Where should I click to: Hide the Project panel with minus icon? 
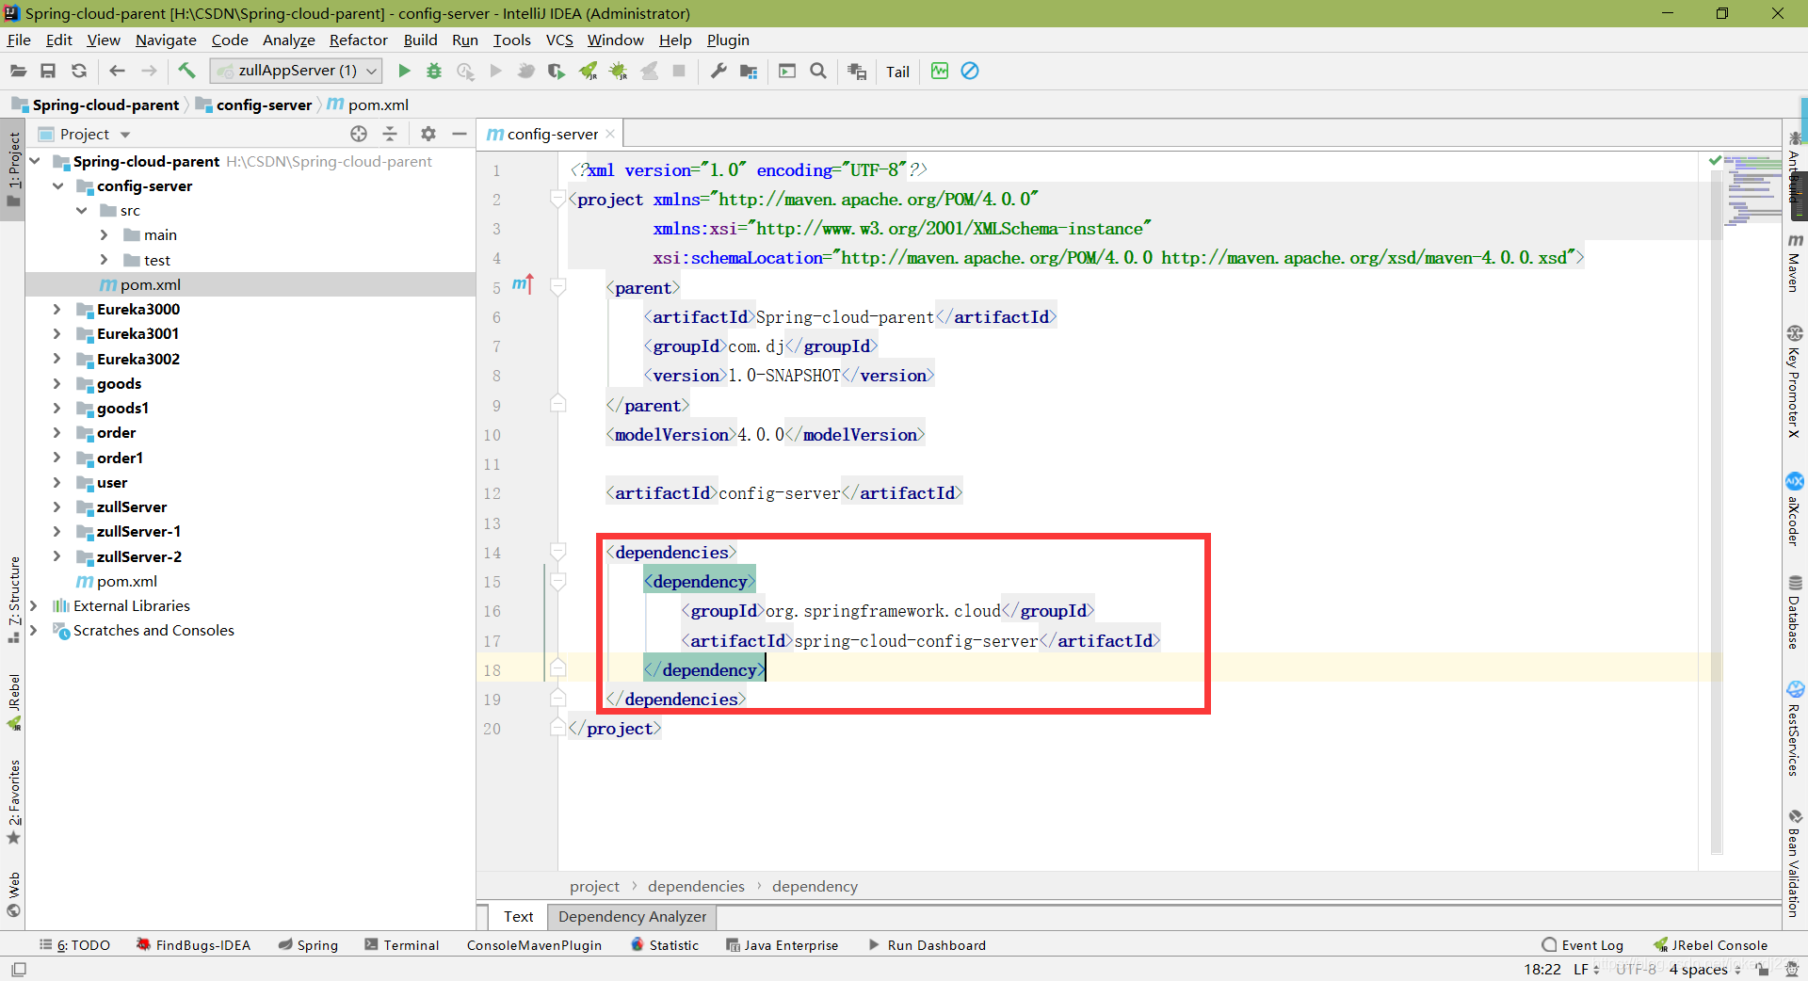(x=460, y=134)
